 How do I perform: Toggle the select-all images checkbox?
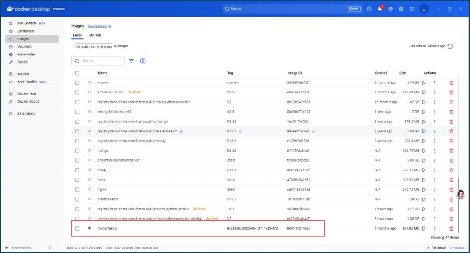(77, 73)
